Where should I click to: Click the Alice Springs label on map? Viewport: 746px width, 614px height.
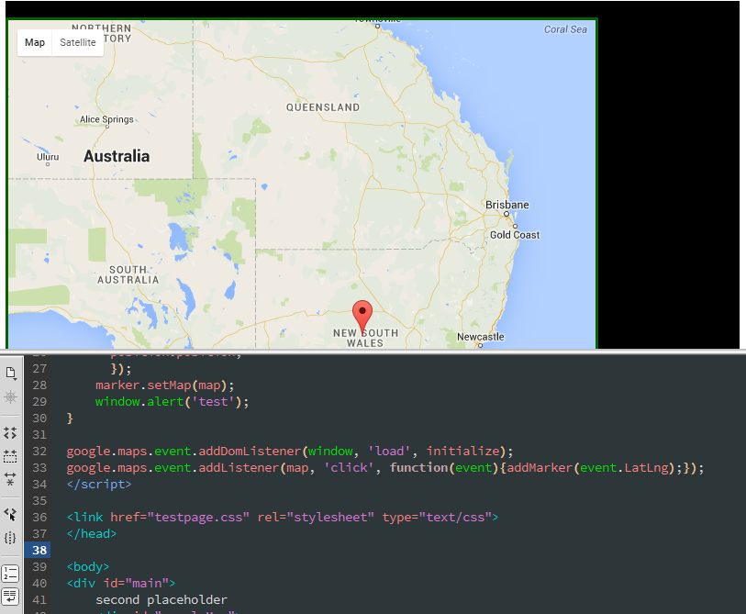[106, 119]
